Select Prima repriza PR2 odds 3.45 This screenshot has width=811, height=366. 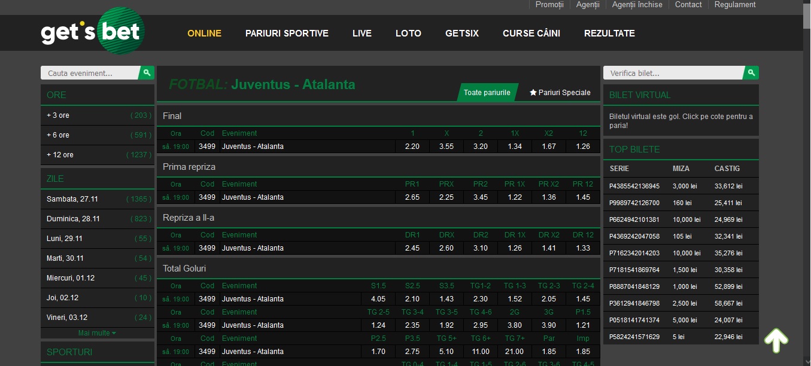(x=481, y=197)
